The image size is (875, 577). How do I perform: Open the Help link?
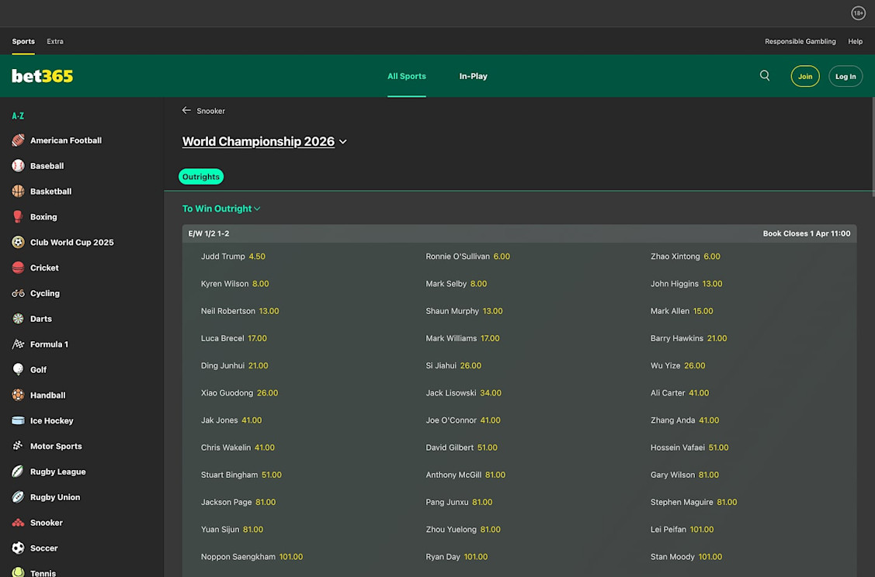(x=855, y=41)
